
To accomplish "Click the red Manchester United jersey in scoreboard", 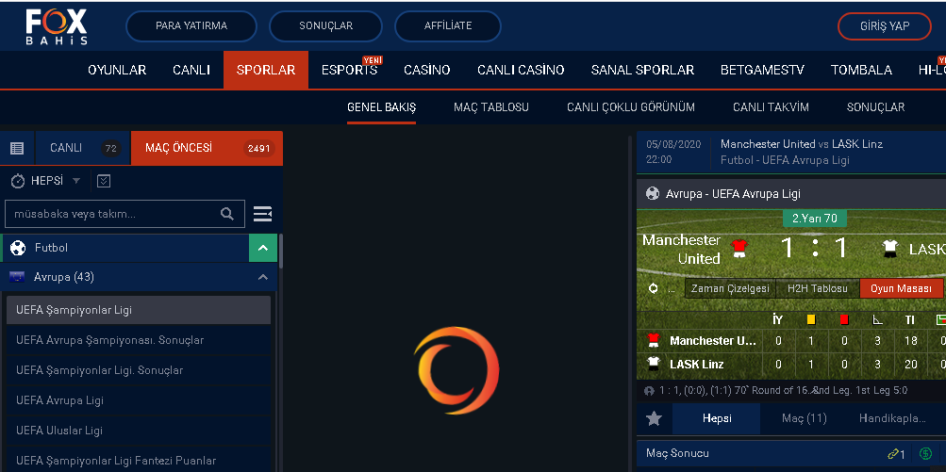I will (739, 248).
